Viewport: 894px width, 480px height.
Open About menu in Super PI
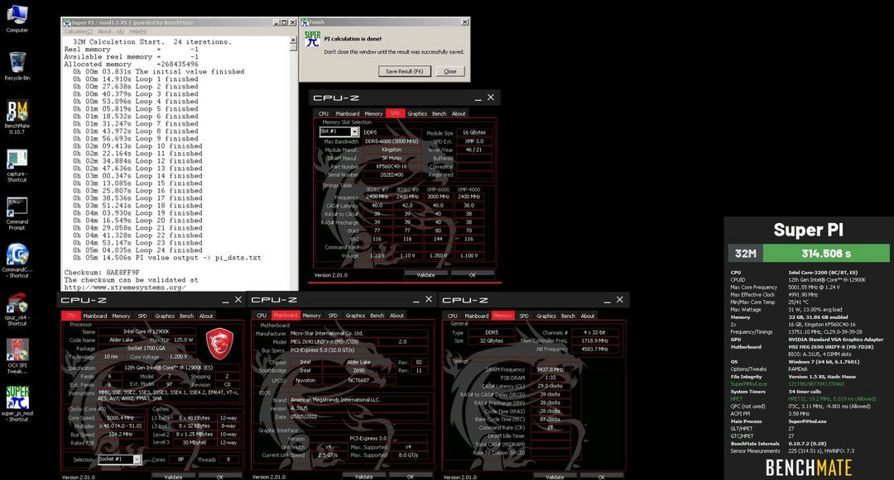pyautogui.click(x=111, y=31)
